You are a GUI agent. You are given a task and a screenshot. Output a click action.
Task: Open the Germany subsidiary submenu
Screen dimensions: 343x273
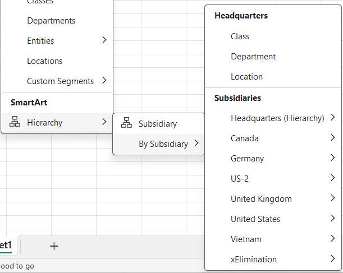(247, 159)
